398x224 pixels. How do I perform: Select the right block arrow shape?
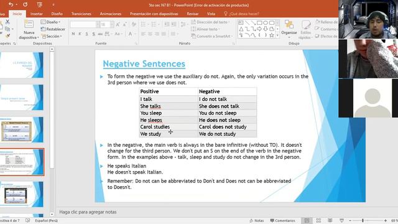pyautogui.click(x=259, y=29)
